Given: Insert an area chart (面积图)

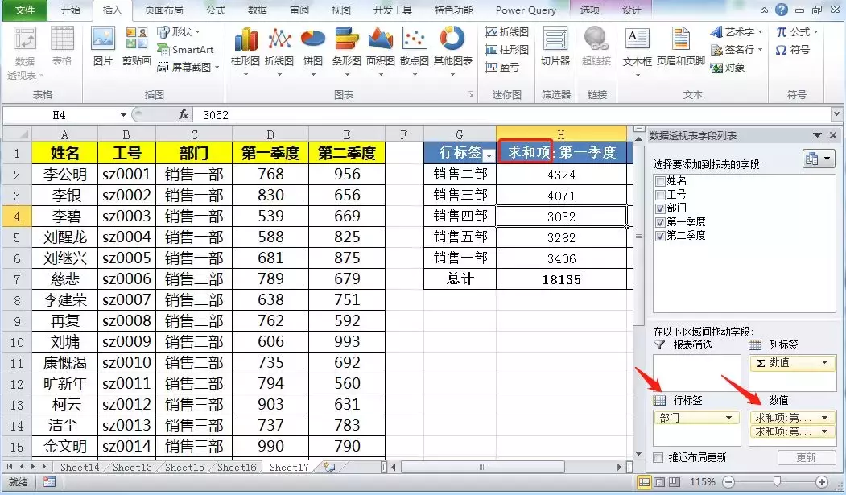Looking at the screenshot, I should [x=381, y=52].
